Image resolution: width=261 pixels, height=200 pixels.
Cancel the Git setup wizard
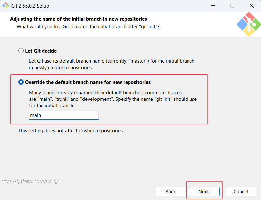pos(241,192)
